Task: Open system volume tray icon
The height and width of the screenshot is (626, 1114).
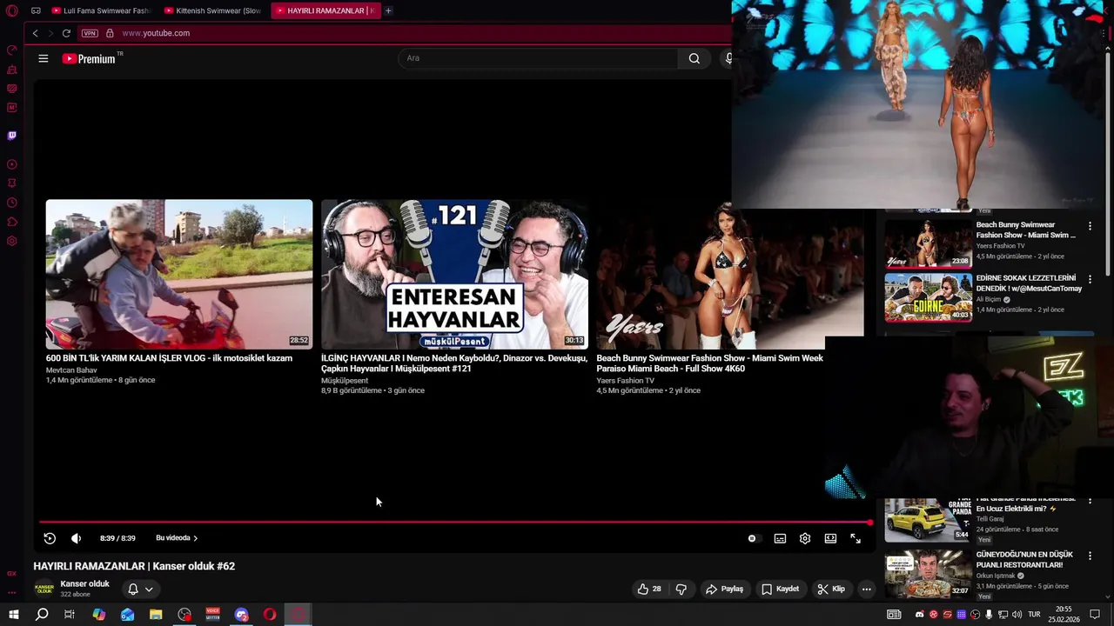Action: point(1017,615)
